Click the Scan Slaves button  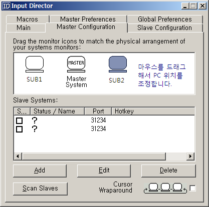click(x=40, y=188)
